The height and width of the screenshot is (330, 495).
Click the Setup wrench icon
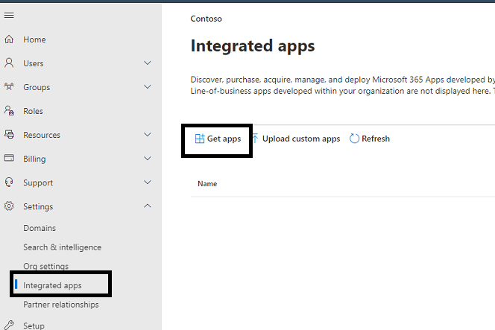tap(9, 325)
